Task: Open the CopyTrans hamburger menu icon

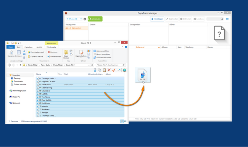Action: [x=227, y=19]
